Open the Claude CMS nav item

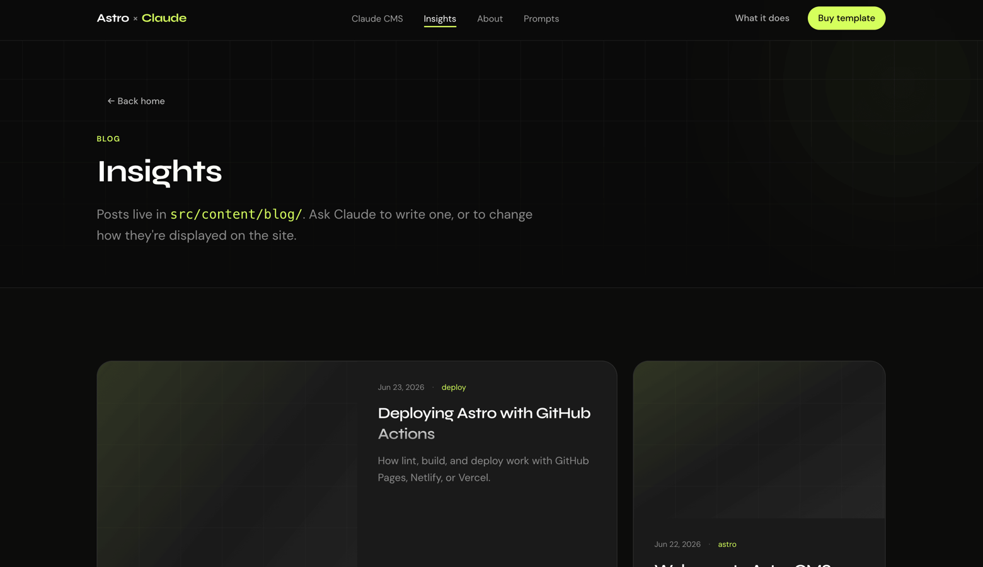click(377, 19)
